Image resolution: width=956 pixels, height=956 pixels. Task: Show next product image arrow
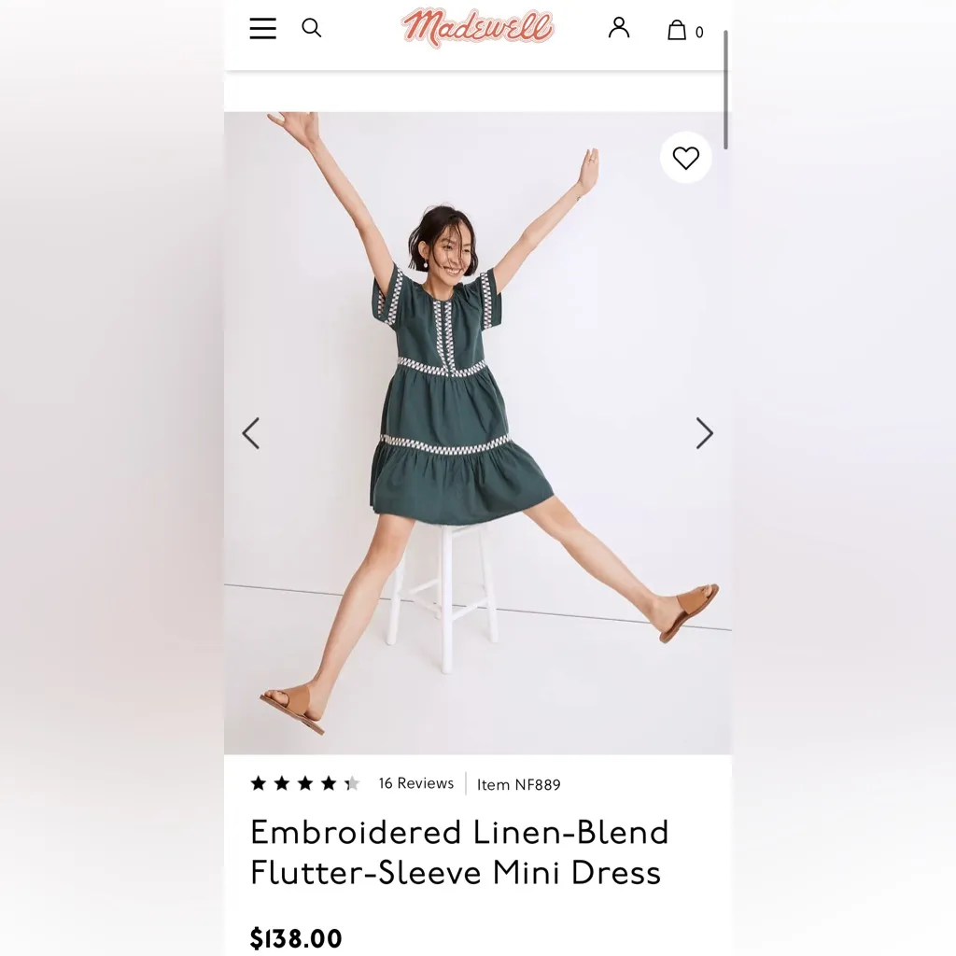coord(705,433)
